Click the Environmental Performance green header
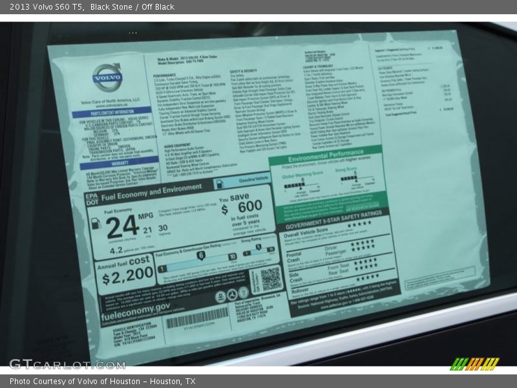The width and height of the screenshot is (517, 388). (325, 157)
